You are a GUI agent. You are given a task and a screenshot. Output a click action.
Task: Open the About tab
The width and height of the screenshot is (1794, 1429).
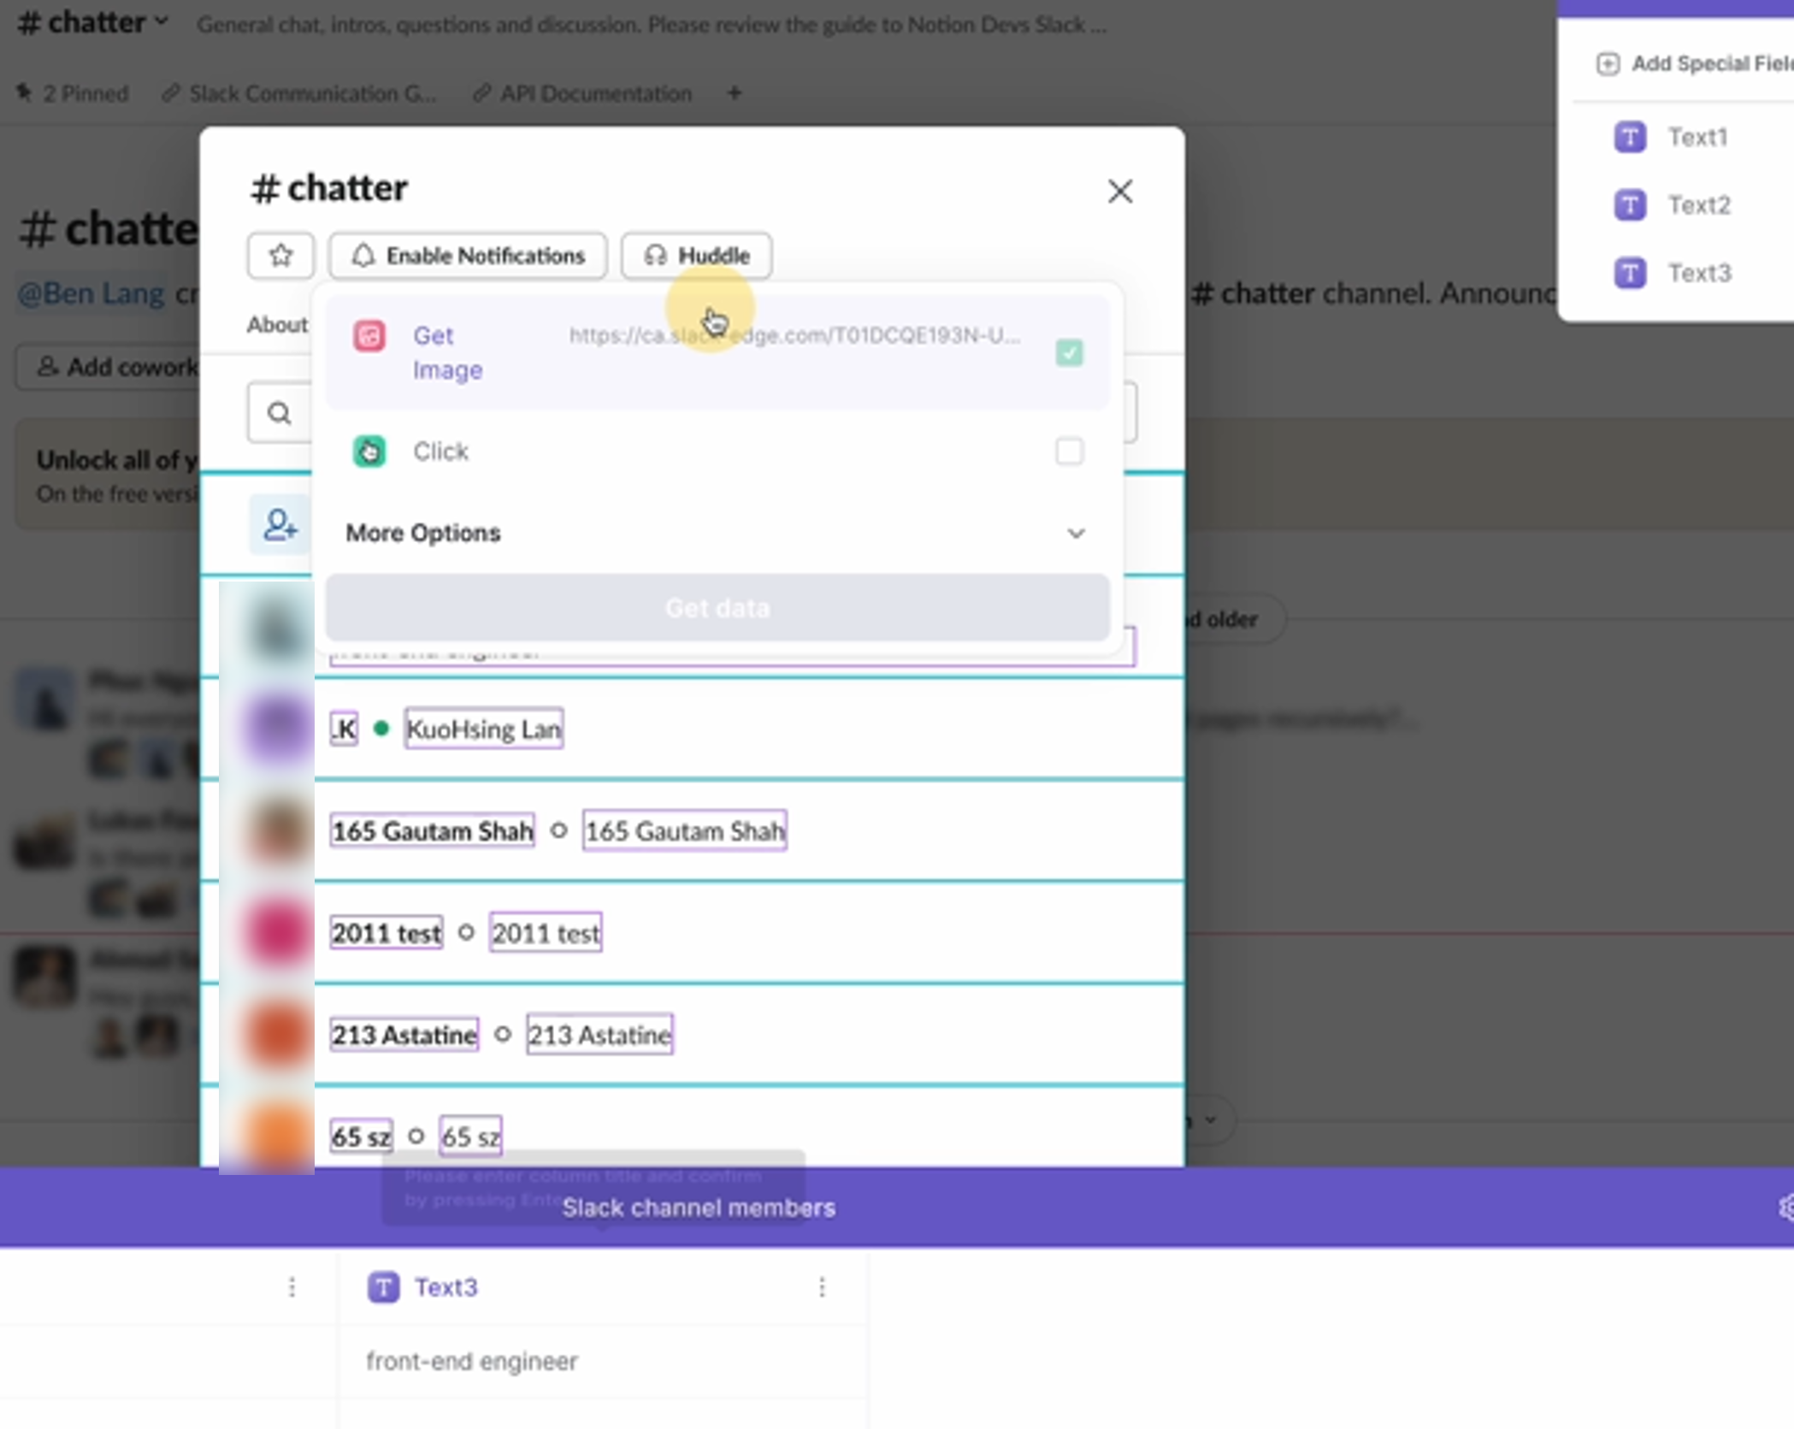[277, 325]
